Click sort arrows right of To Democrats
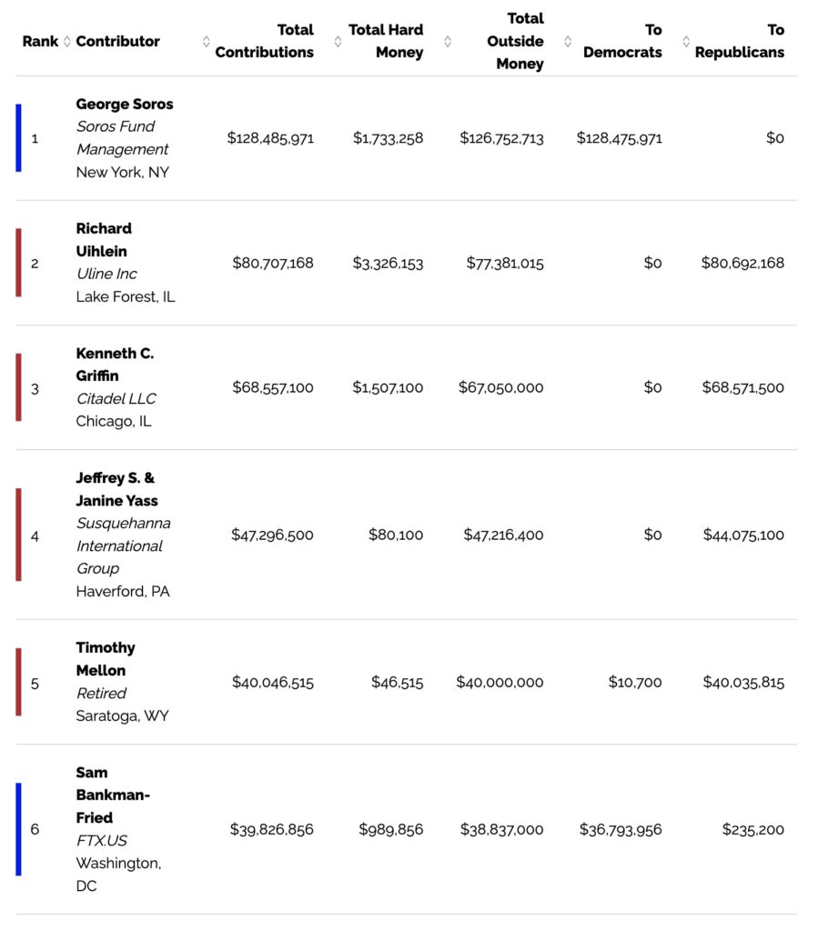This screenshot has height=931, width=818. [x=686, y=42]
